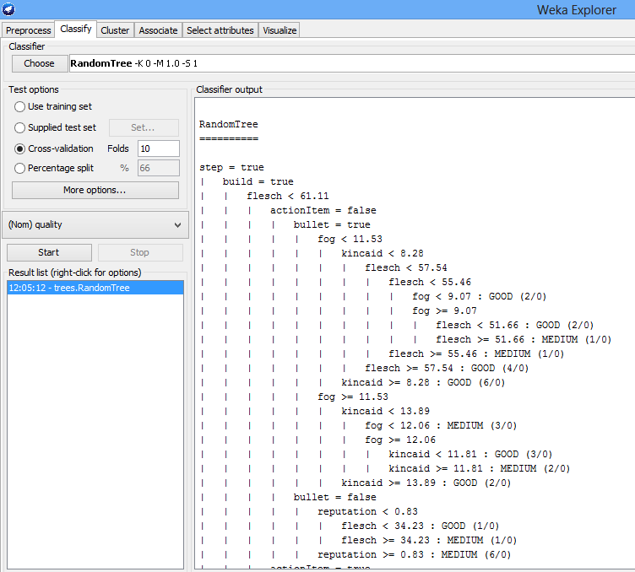Click 'build = true' tree line
Screen dimensions: 635x572
click(x=258, y=181)
